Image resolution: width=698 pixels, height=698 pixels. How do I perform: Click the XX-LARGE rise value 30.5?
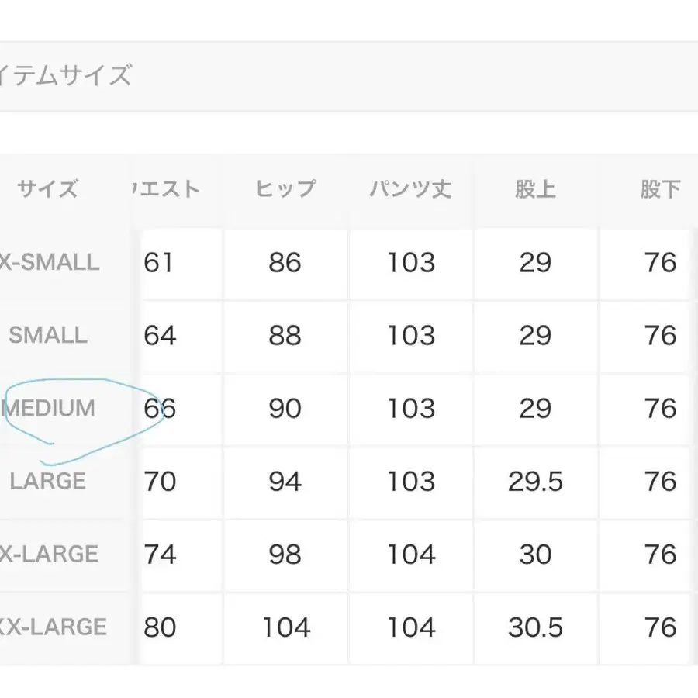(535, 627)
